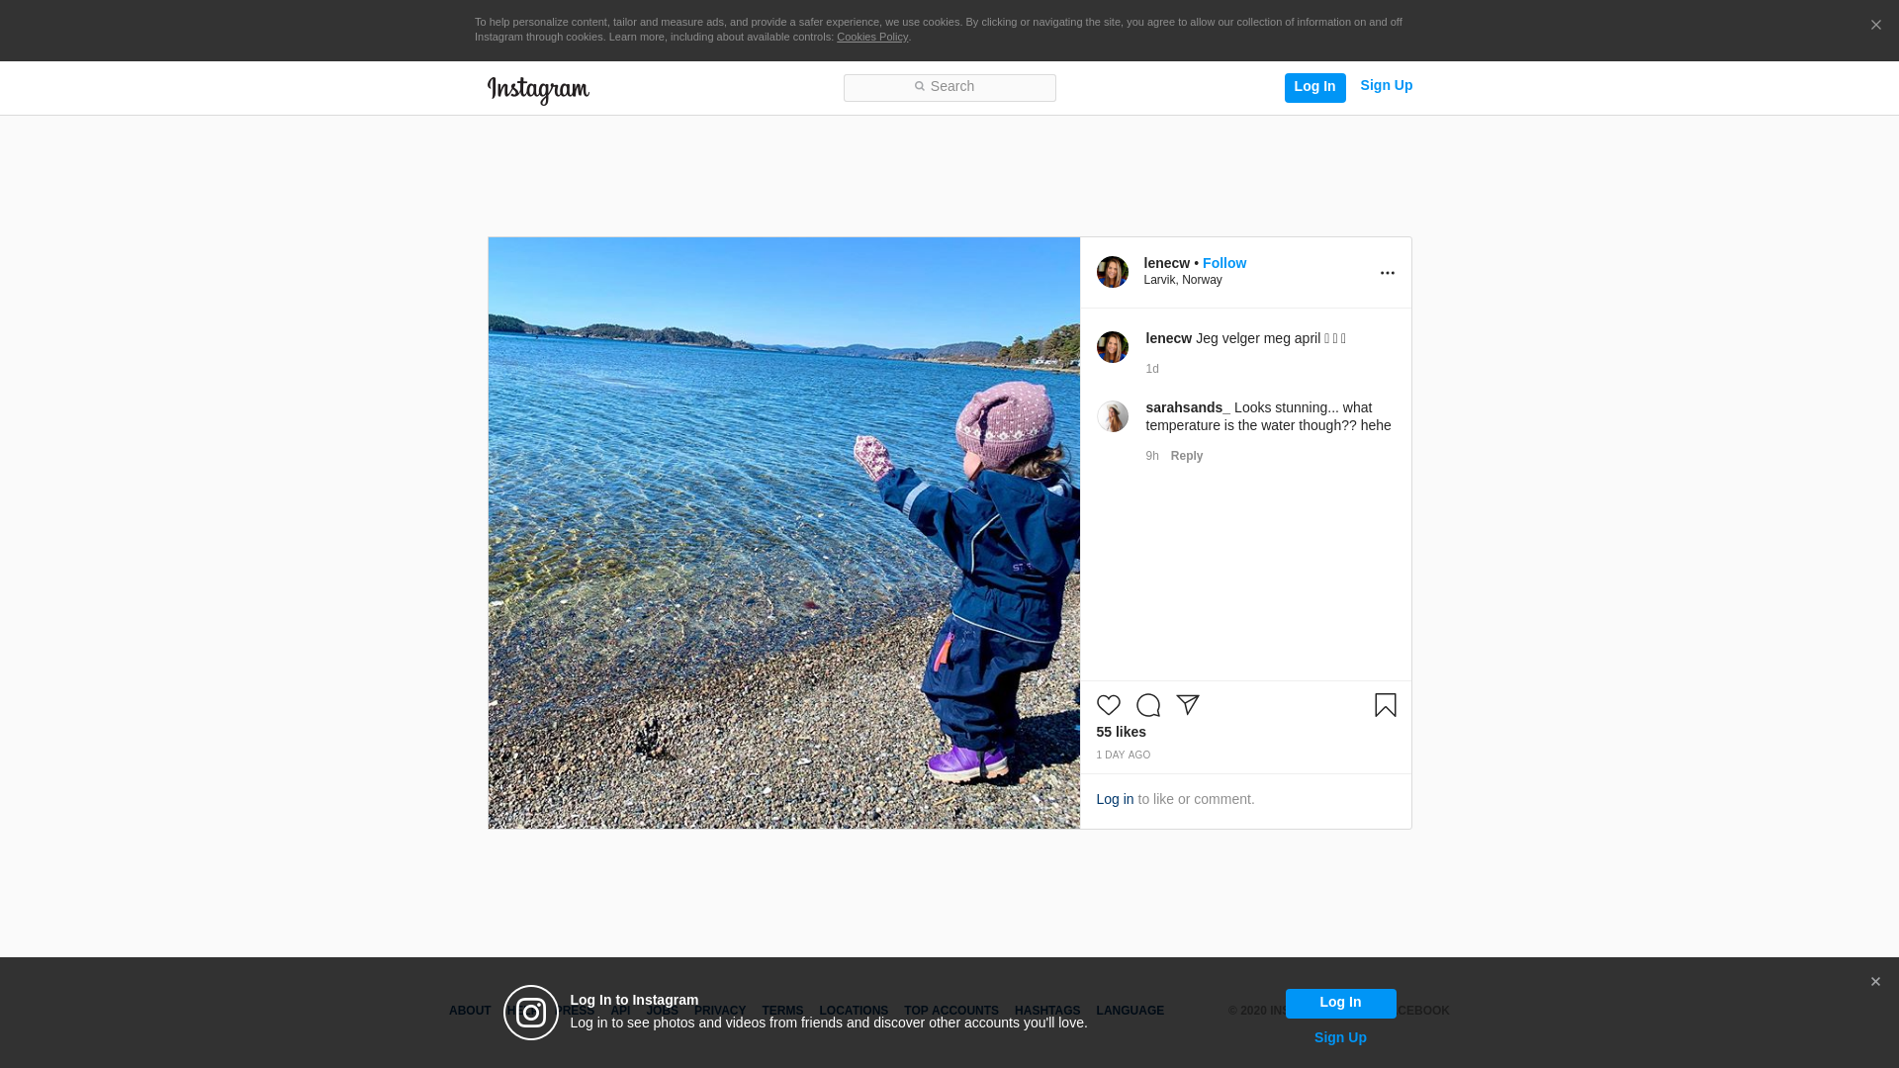Close the bottom Log In banner
The image size is (1899, 1068).
[x=1875, y=982]
